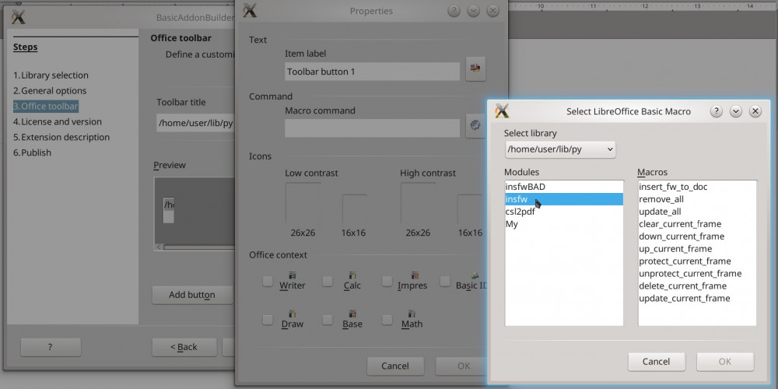Click the question mark help button in wizard
Screen dimensions: 778x389
point(51,347)
